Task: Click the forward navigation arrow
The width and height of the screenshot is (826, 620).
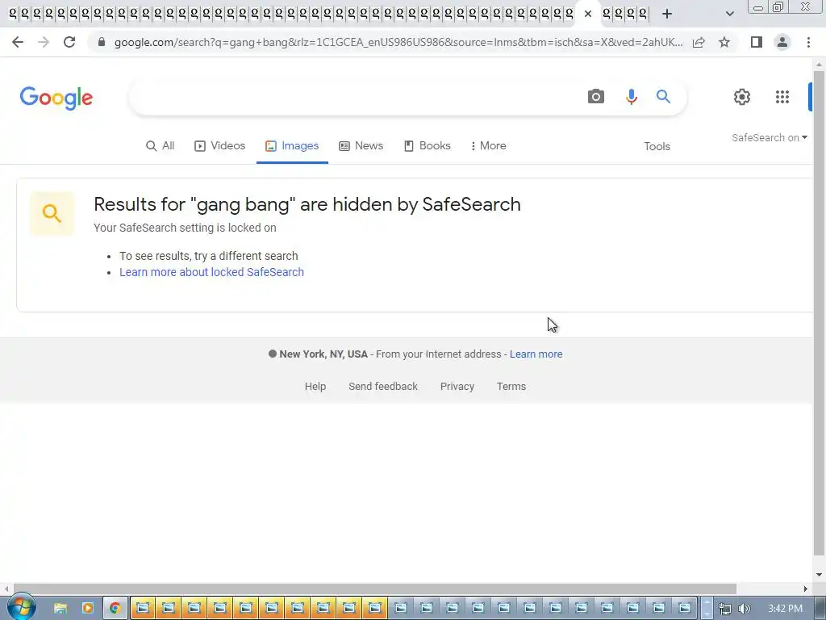Action: [x=44, y=42]
